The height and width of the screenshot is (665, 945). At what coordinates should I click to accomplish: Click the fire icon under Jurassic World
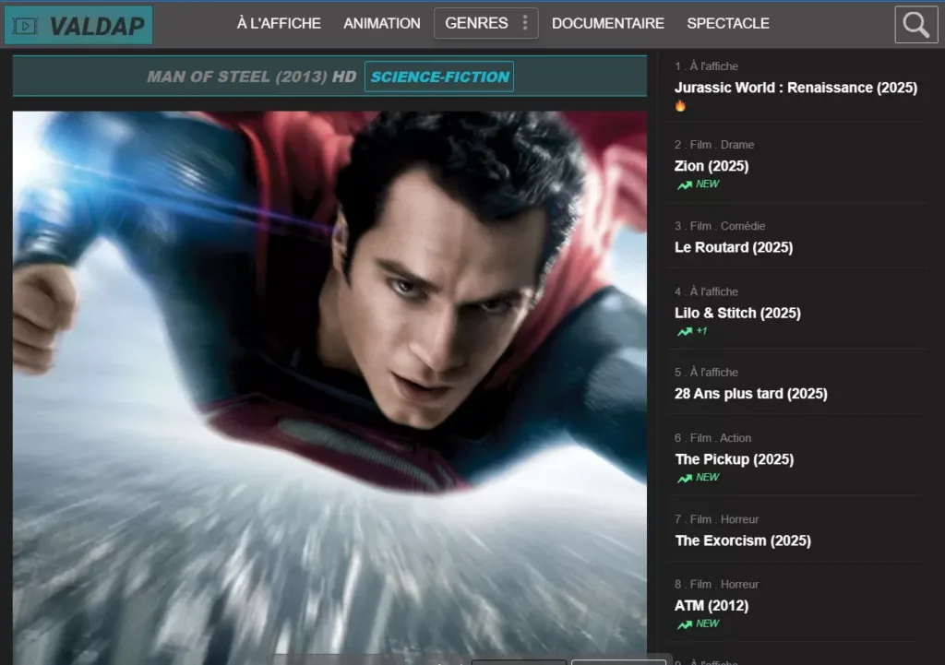pyautogui.click(x=681, y=106)
